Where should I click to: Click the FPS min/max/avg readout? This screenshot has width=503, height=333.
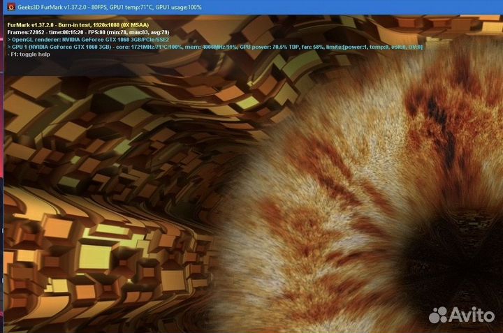point(129,32)
